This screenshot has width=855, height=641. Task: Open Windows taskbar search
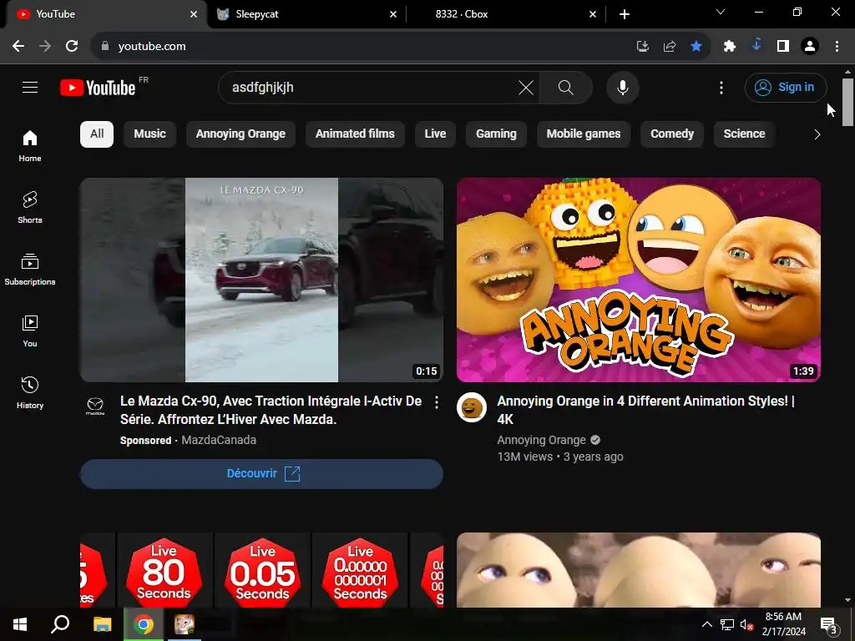60,624
